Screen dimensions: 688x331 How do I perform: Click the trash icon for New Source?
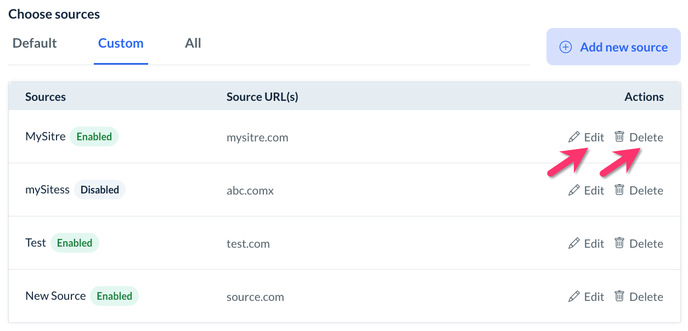pyautogui.click(x=619, y=296)
